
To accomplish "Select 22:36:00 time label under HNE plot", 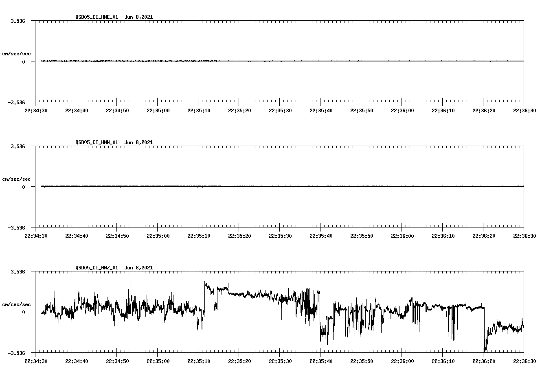I will pyautogui.click(x=402, y=111).
